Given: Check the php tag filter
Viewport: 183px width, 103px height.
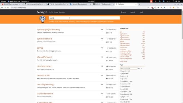Looking at the screenshot, I should tap(120, 74).
